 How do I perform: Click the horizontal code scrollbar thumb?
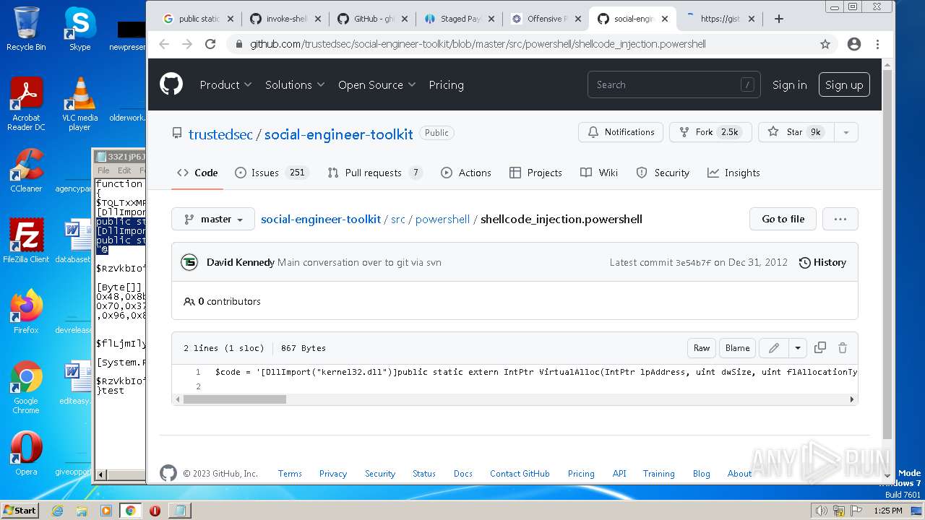(x=235, y=399)
